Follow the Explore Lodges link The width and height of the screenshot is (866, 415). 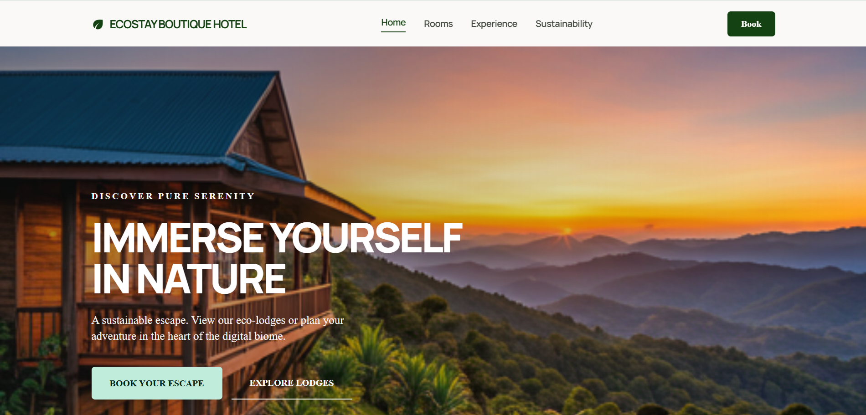click(292, 383)
